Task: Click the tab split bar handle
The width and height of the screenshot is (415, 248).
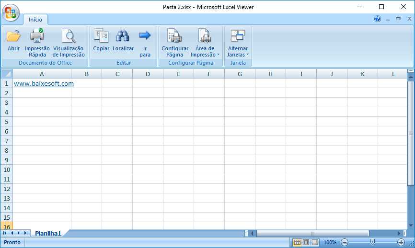Action: [x=246, y=234]
